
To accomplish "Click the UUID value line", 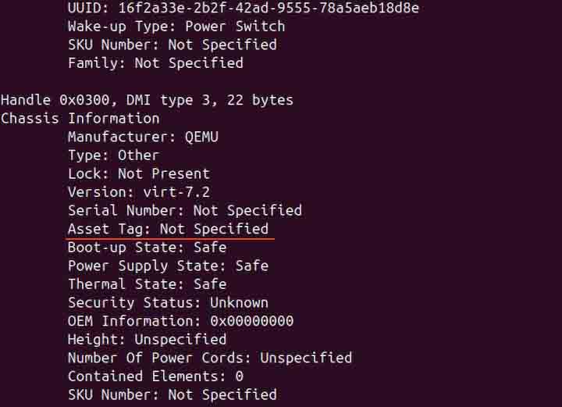I will tap(244, 8).
